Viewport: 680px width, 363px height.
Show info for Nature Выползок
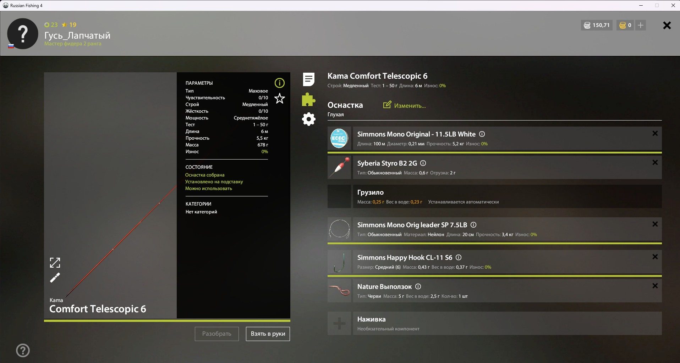pyautogui.click(x=418, y=286)
